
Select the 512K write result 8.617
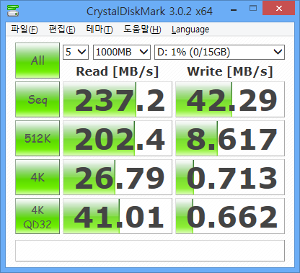click(x=230, y=138)
